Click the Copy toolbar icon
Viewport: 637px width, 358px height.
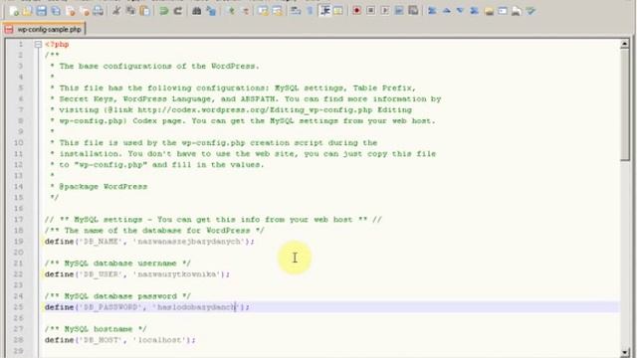[x=130, y=11]
